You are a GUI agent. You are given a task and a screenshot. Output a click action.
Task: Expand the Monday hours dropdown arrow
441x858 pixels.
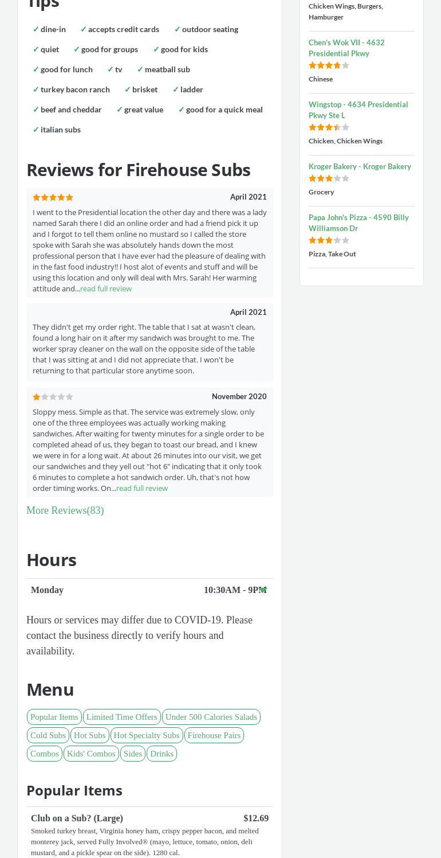[x=263, y=590]
